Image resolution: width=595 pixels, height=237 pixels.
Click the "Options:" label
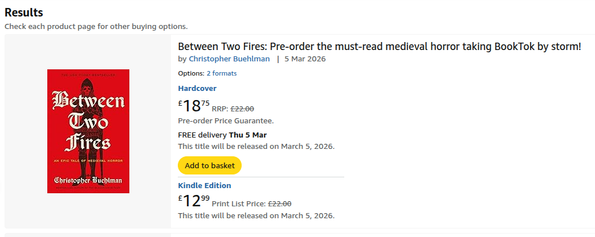(191, 73)
